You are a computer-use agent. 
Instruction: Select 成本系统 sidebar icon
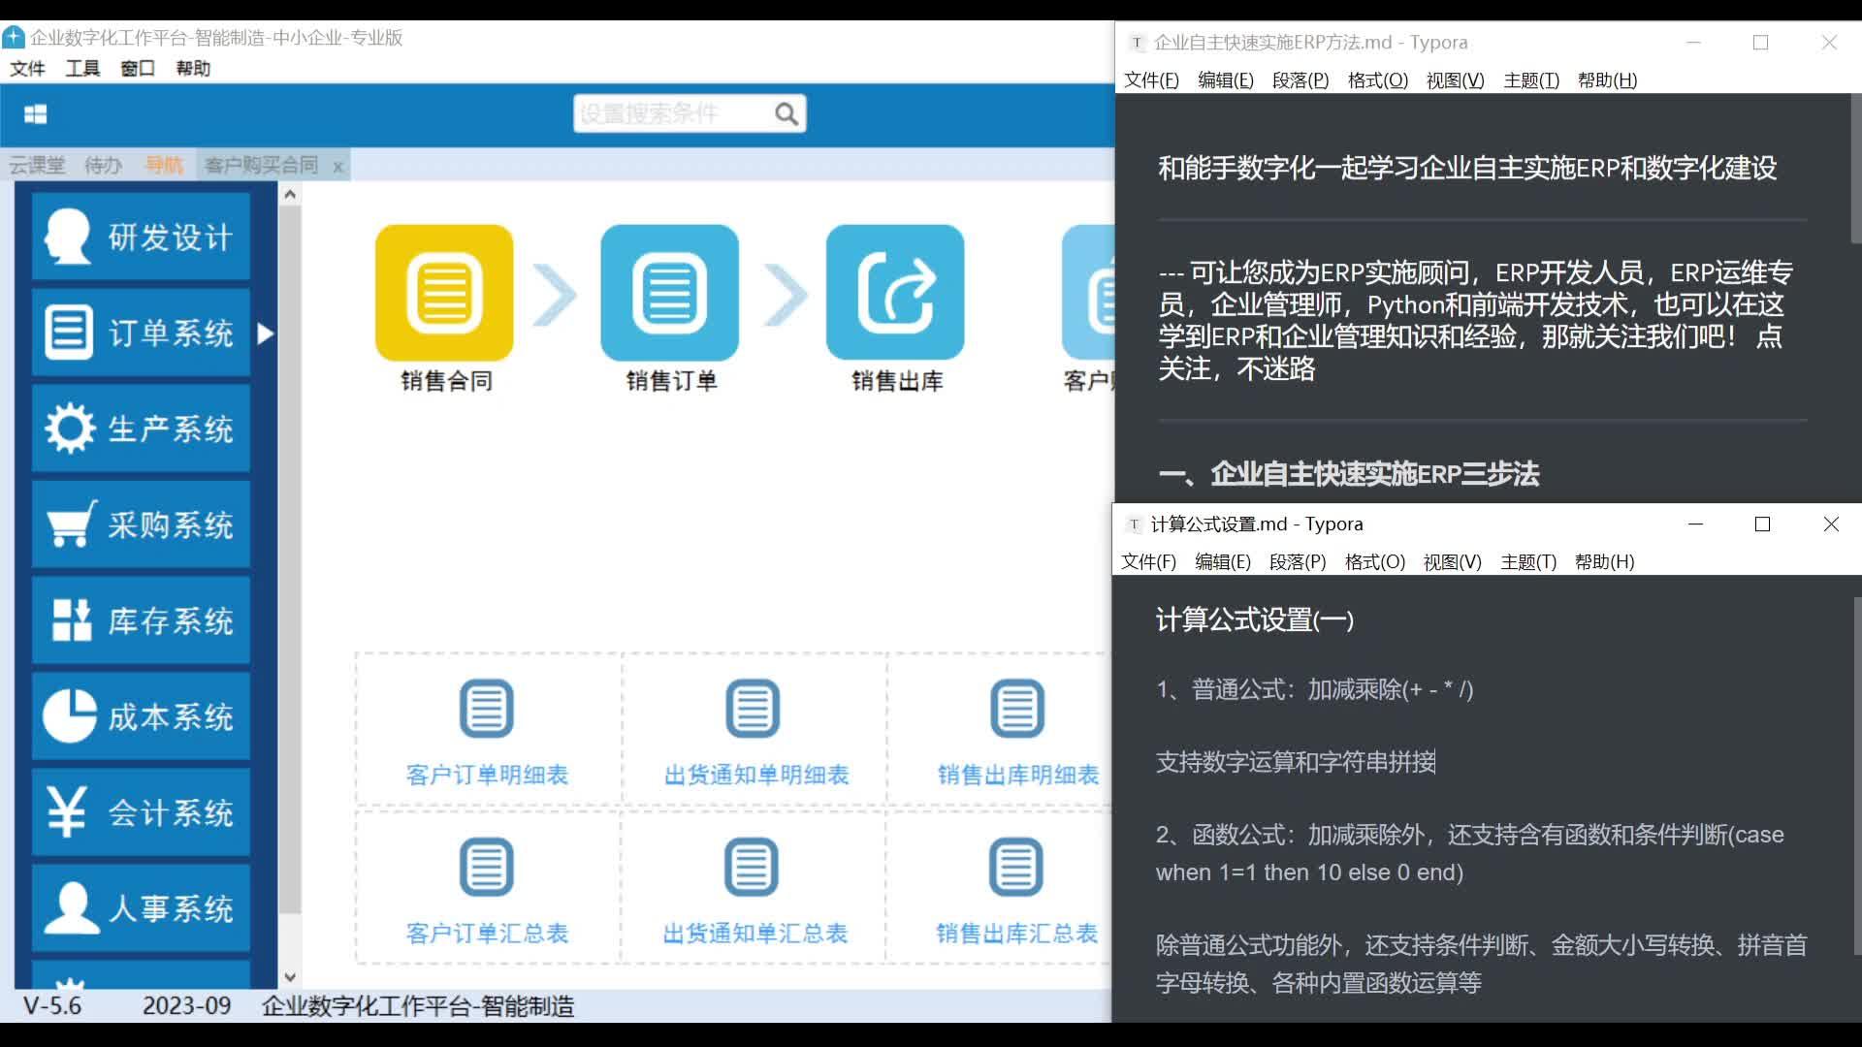pyautogui.click(x=67, y=715)
